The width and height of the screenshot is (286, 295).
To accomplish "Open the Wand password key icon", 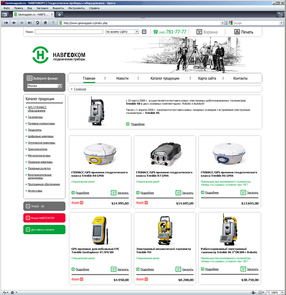I will (53, 23).
